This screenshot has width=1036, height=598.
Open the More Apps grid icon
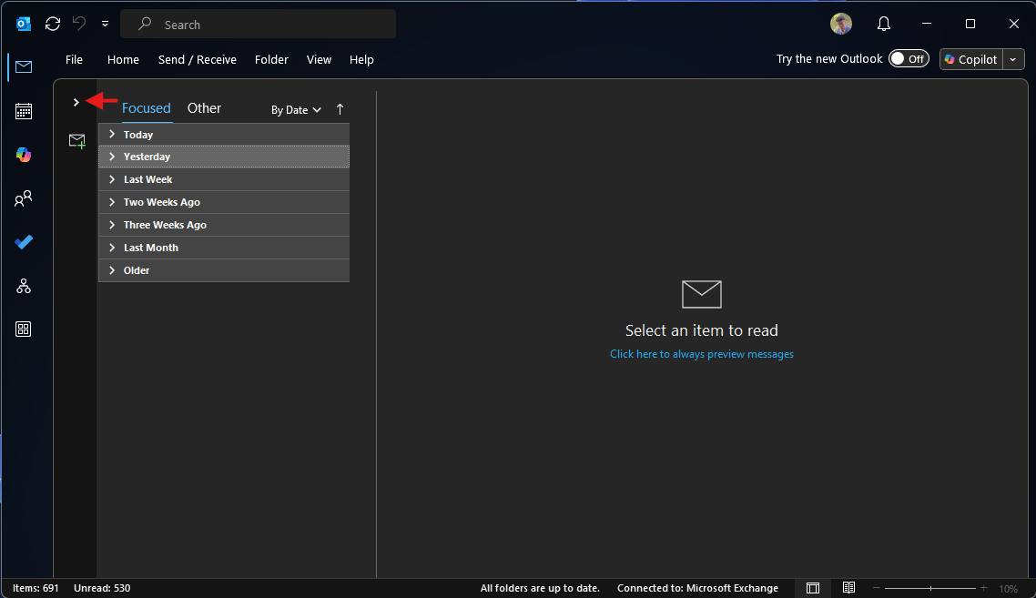coord(24,329)
